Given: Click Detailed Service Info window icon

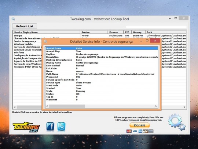Looking at the screenshot, I should click(x=45, y=41).
